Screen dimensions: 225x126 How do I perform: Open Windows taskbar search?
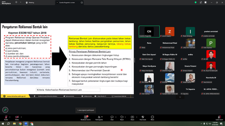click(x=8, y=124)
